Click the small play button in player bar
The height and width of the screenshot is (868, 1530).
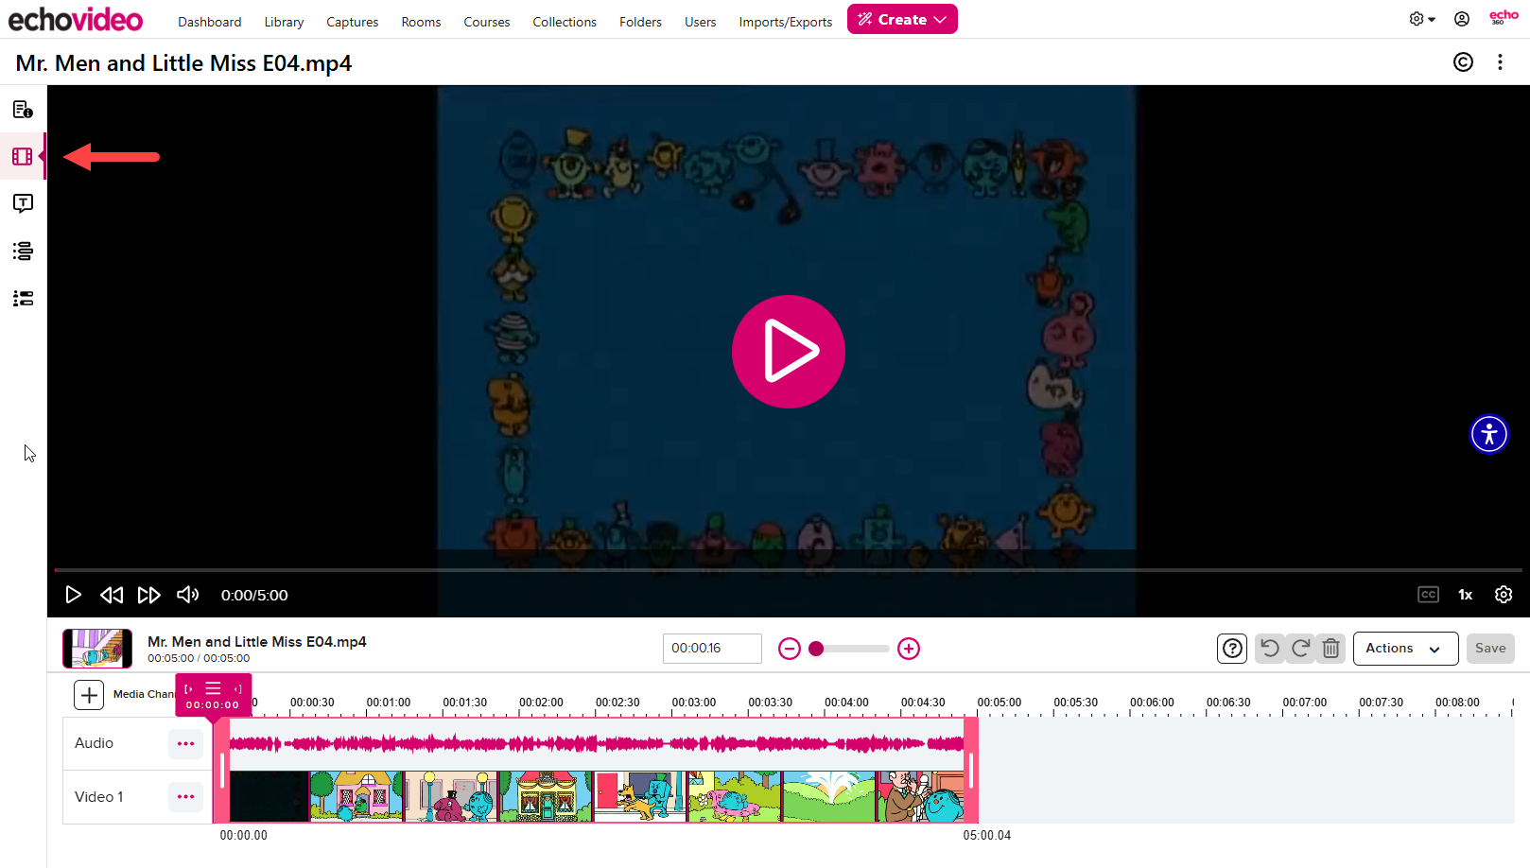73,595
